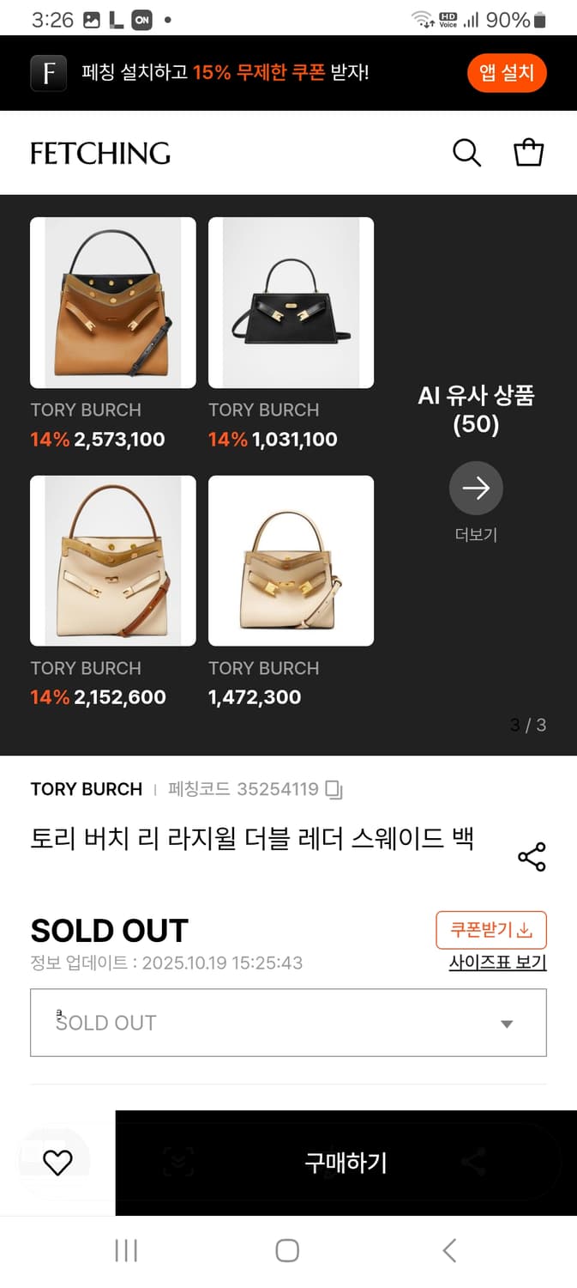The height and width of the screenshot is (1288, 577).
Task: Copy the Fetching code 35254119
Action: 334,790
